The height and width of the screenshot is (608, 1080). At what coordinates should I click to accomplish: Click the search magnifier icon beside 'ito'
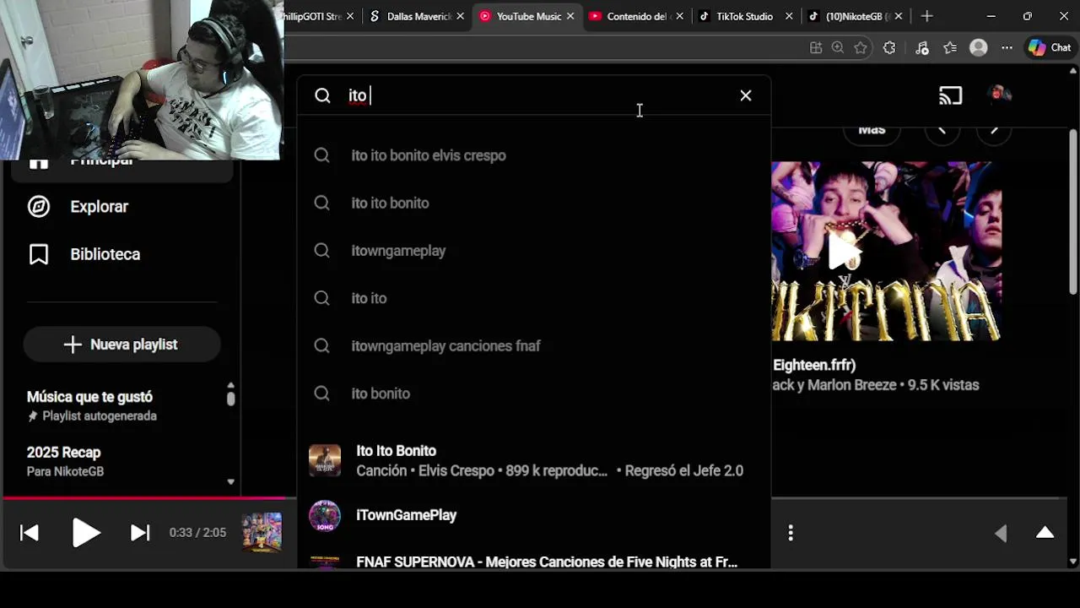click(322, 95)
